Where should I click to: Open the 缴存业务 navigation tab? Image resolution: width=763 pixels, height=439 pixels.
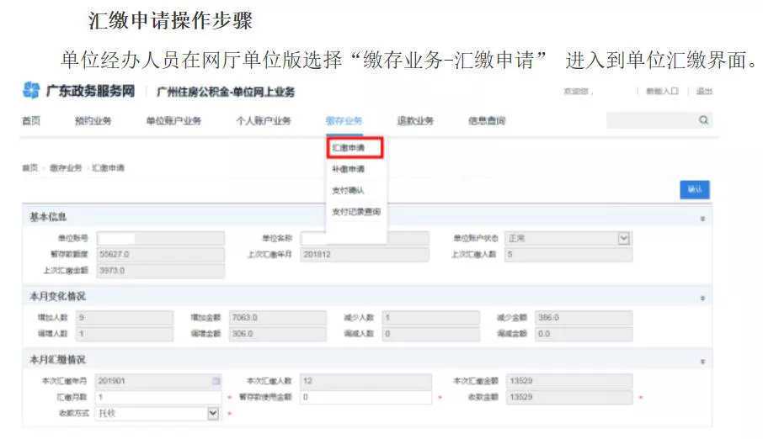pyautogui.click(x=344, y=121)
